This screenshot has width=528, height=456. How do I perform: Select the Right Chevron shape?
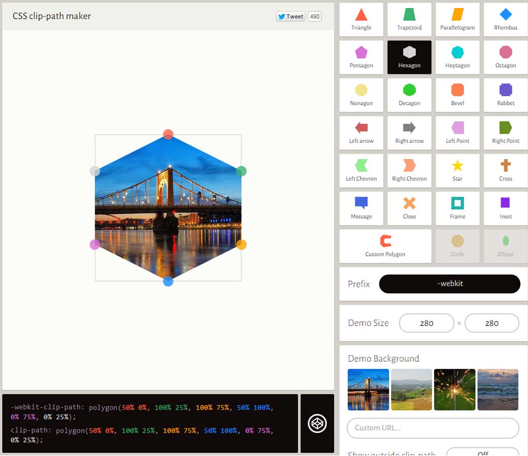pyautogui.click(x=409, y=170)
